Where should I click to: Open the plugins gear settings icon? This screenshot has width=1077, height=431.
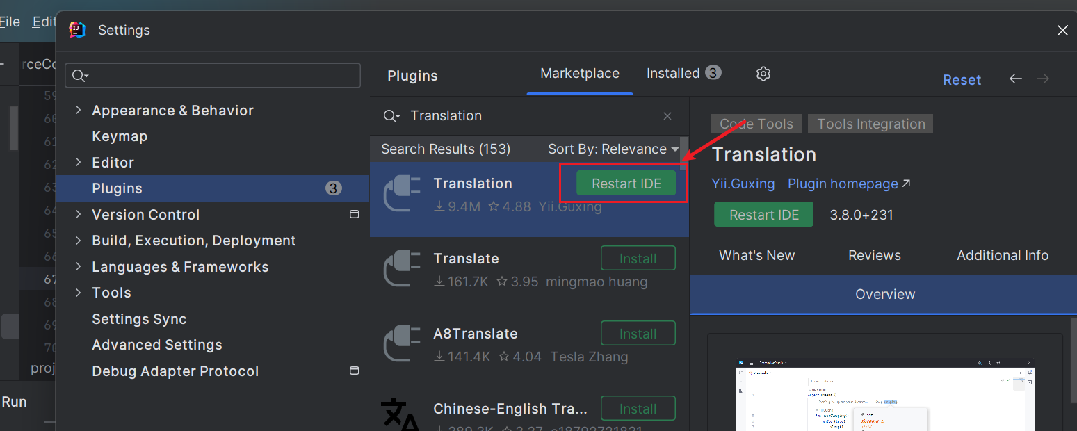(763, 74)
